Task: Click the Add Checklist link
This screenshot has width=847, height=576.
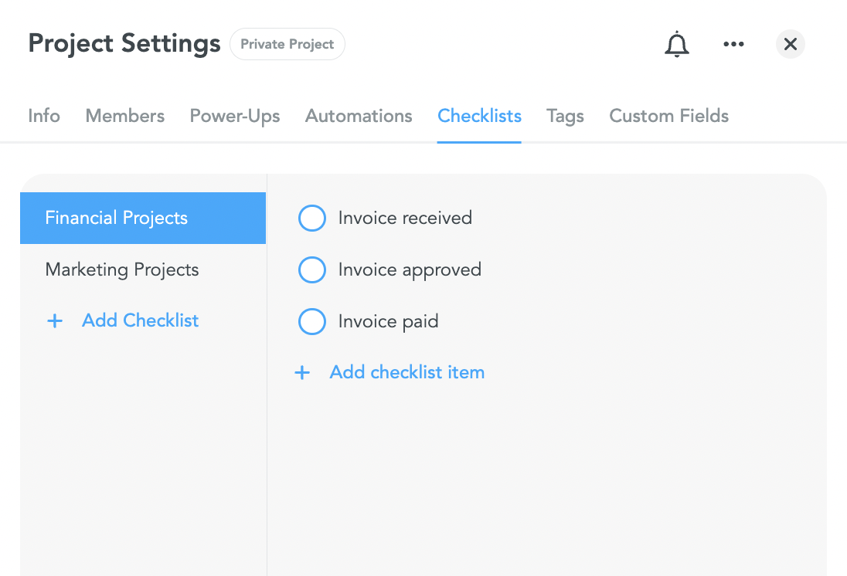Action: point(140,320)
